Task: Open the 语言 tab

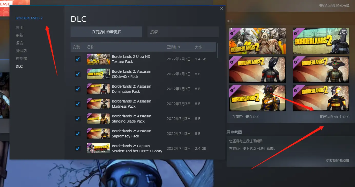Action: [x=19, y=43]
